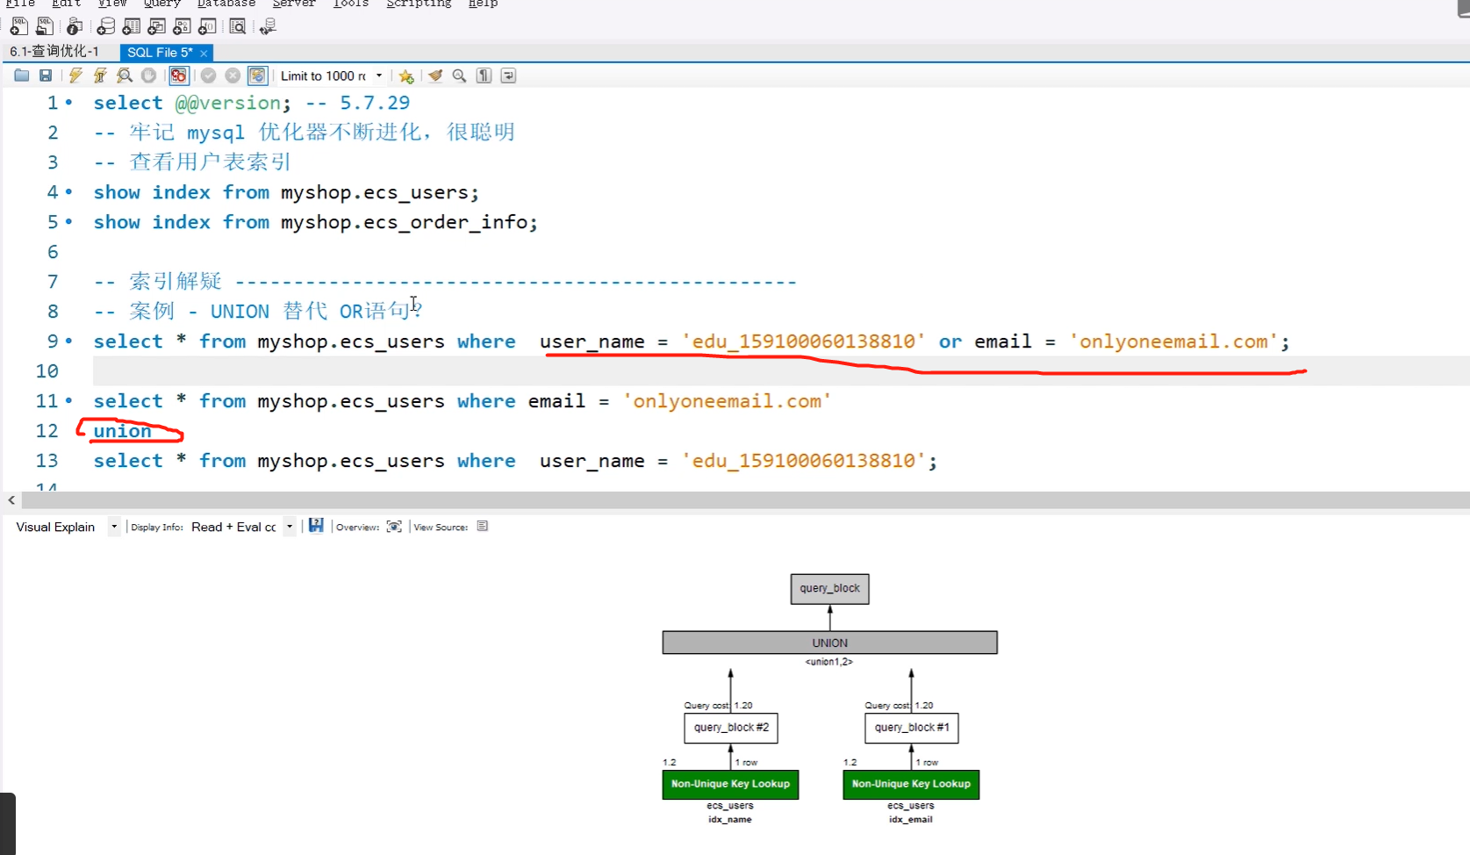Screen dimensions: 1470x855
Task: Click 'onlyoneemail.com' string on line 11
Action: [728, 401]
